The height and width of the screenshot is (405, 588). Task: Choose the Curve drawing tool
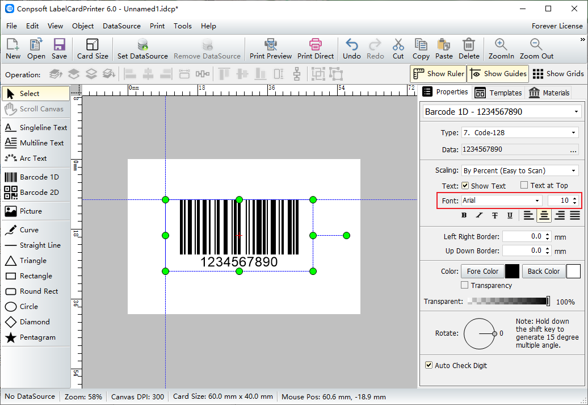coord(36,229)
